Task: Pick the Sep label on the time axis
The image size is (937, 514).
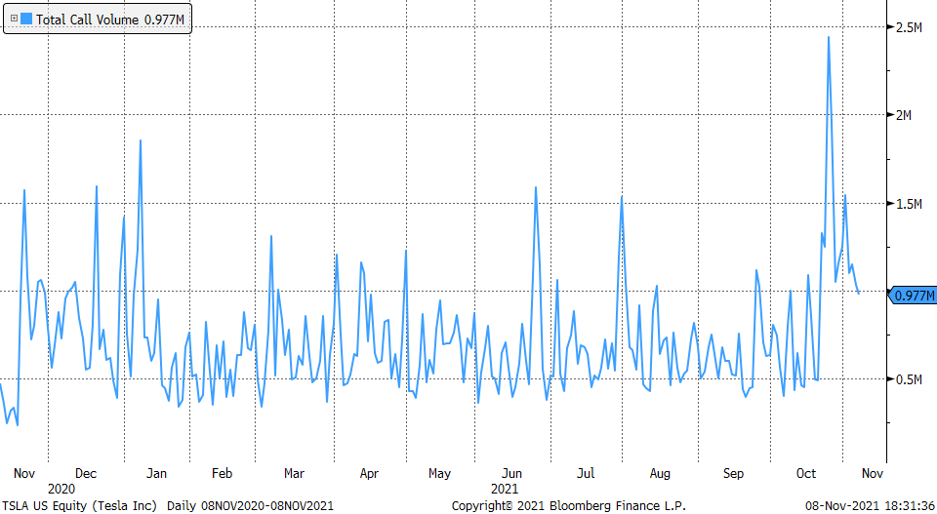Action: pyautogui.click(x=733, y=473)
